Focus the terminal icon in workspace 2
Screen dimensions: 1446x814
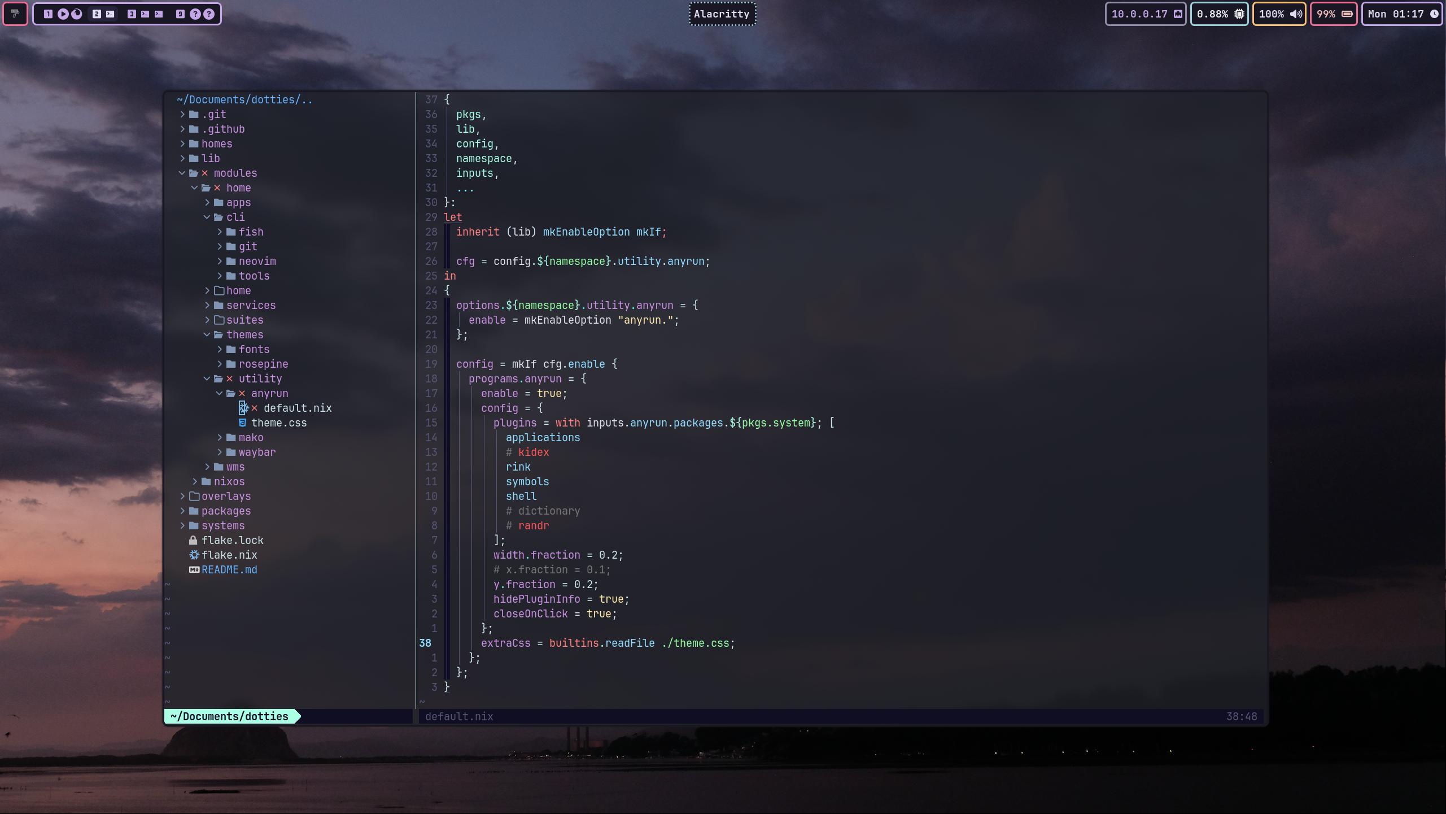110,14
